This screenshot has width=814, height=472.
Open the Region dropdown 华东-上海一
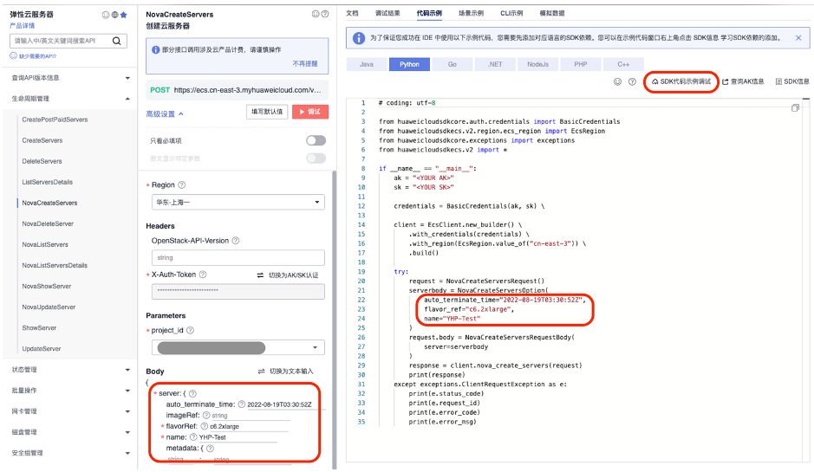coord(238,202)
